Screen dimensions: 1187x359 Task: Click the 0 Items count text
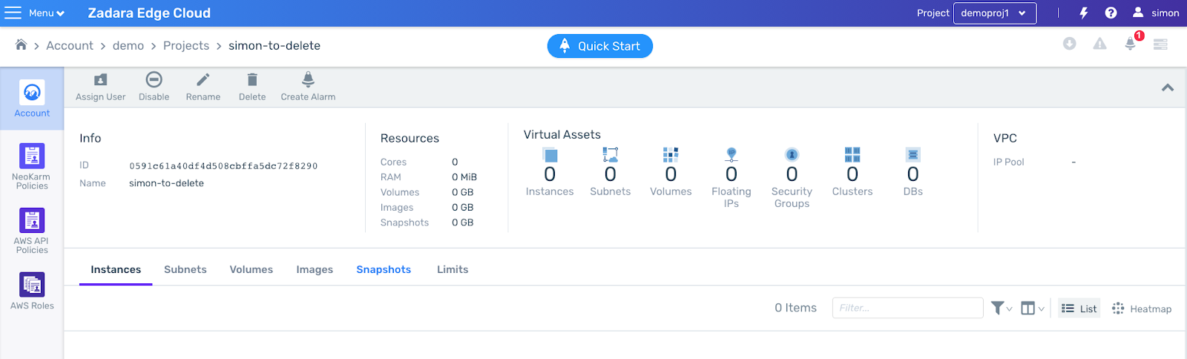[x=795, y=308]
